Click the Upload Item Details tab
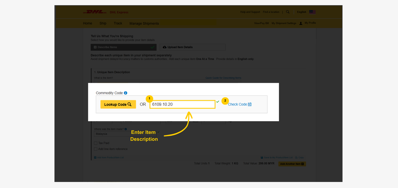This screenshot has height=188, width=398. [192, 47]
